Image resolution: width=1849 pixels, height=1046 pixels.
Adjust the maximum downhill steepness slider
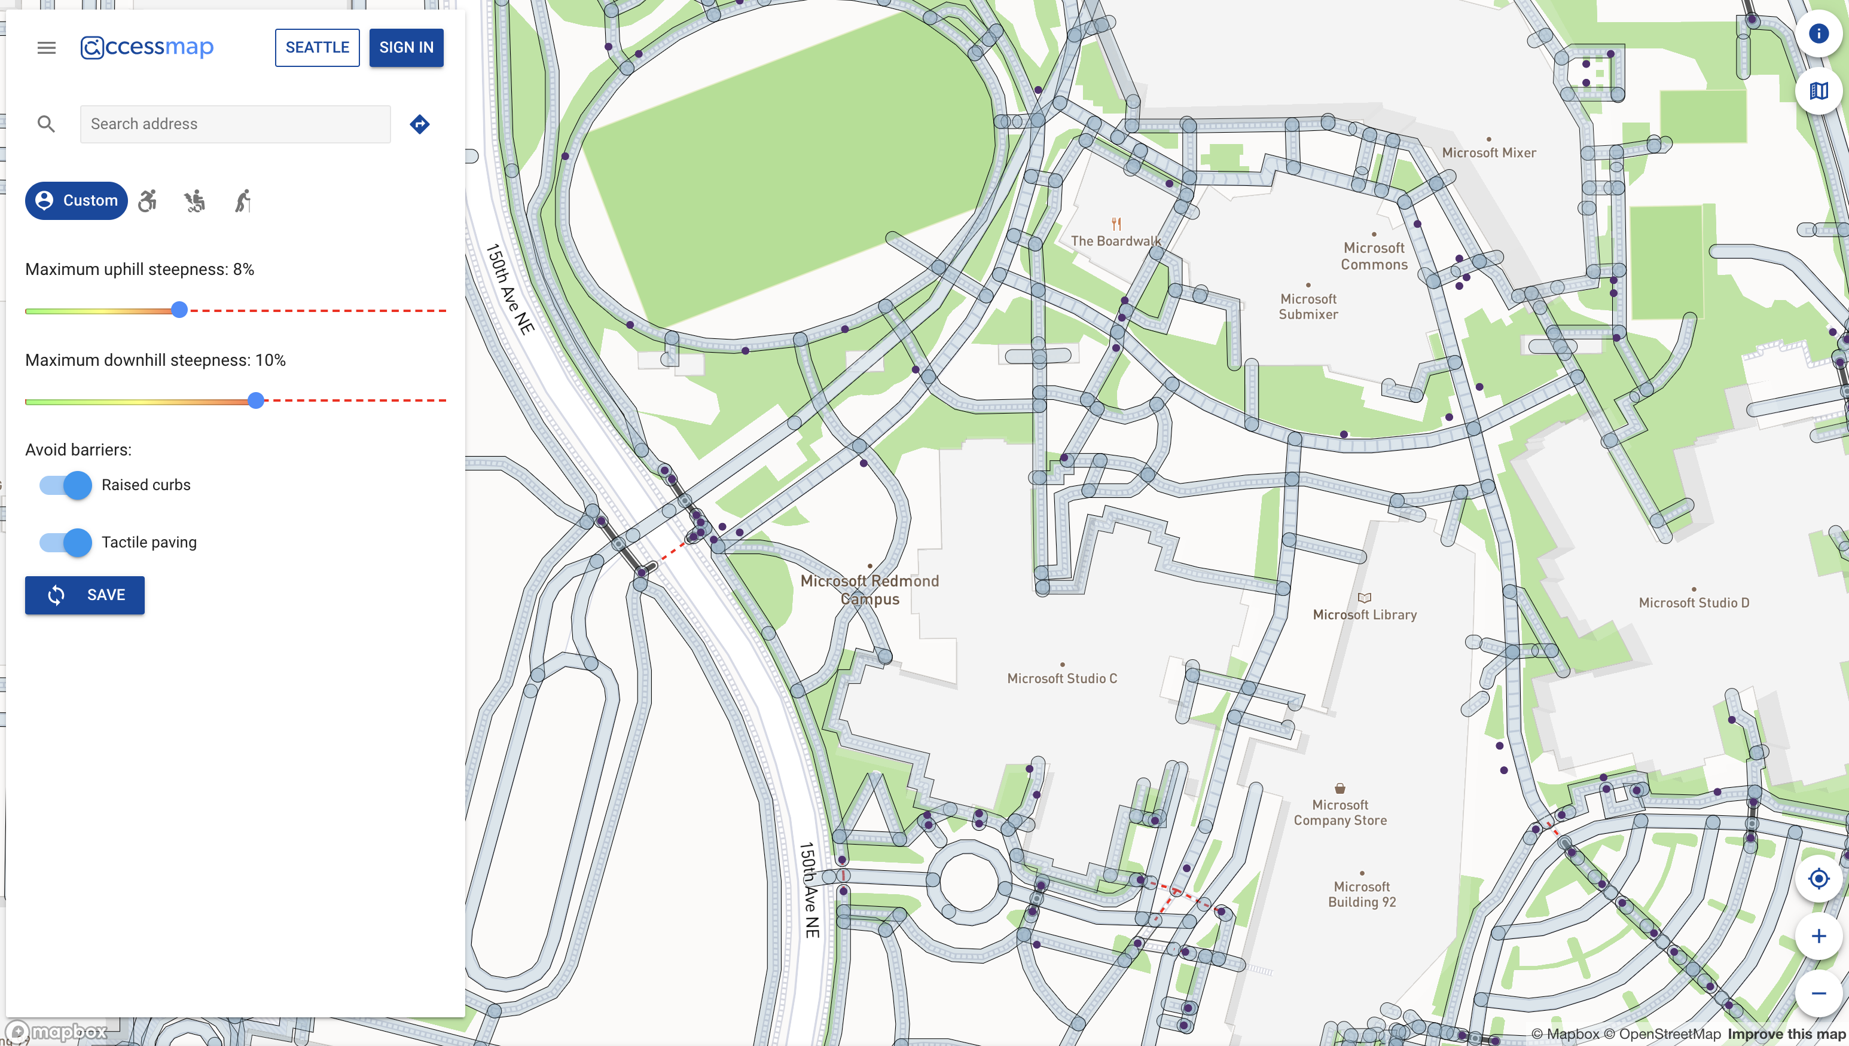click(x=256, y=401)
